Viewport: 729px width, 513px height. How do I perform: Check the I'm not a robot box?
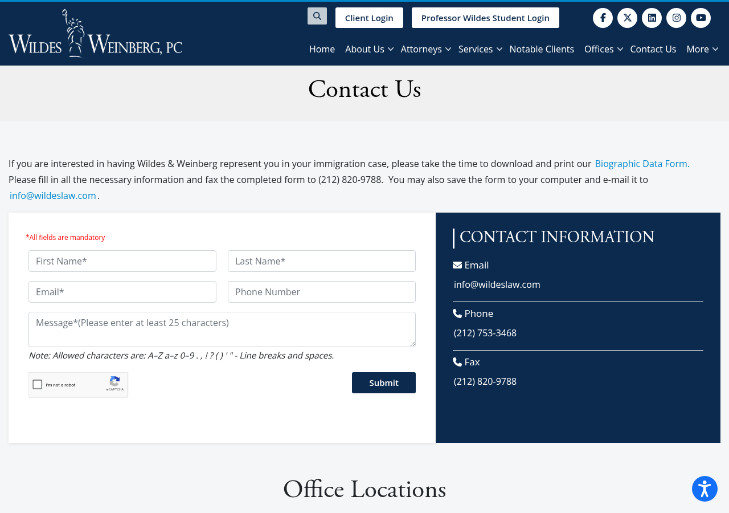point(38,385)
